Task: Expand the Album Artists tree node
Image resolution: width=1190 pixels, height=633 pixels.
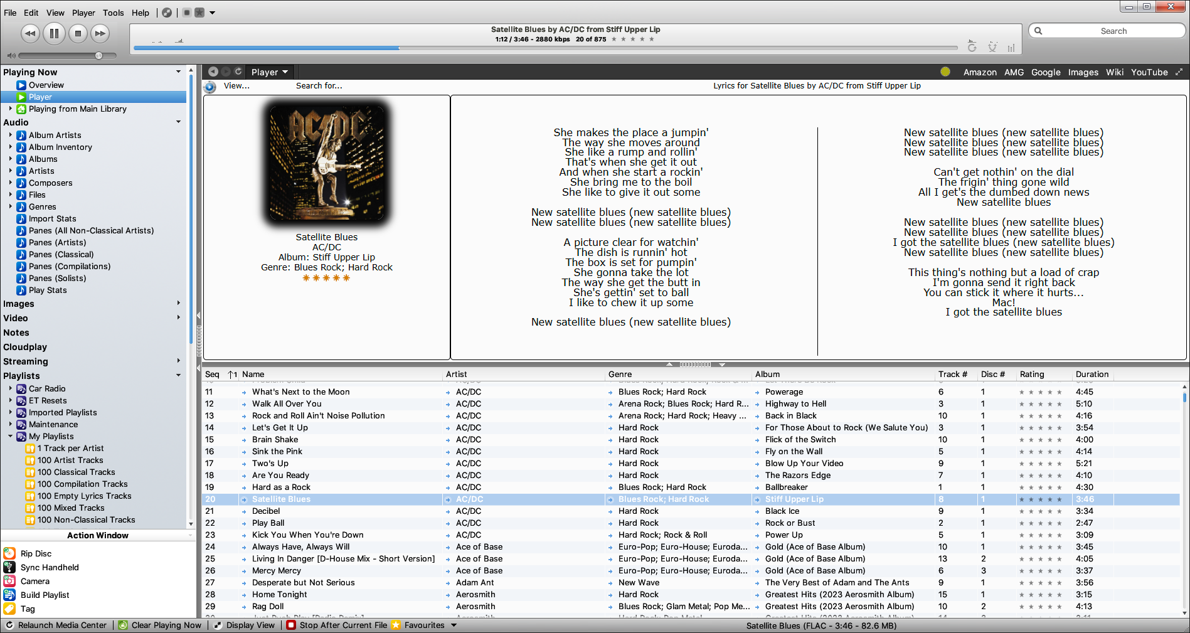Action: 11,135
